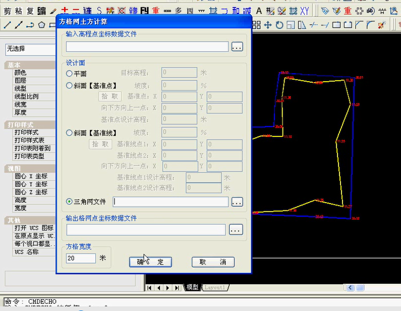401x311 pixels.
Task: Click the 四 toolbar icon
Action: [x=190, y=11]
